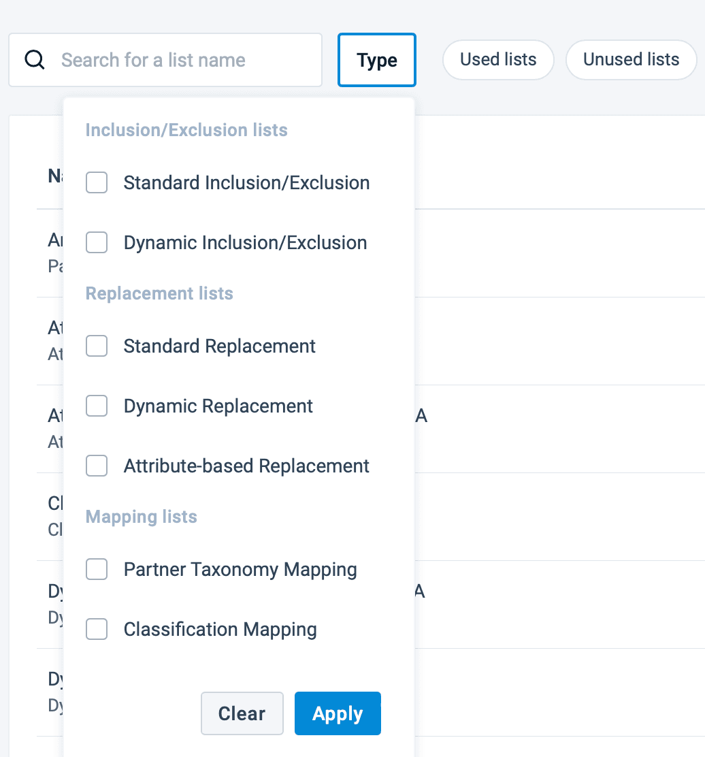Apply the selected type filters
This screenshot has width=705, height=757.
coord(338,713)
